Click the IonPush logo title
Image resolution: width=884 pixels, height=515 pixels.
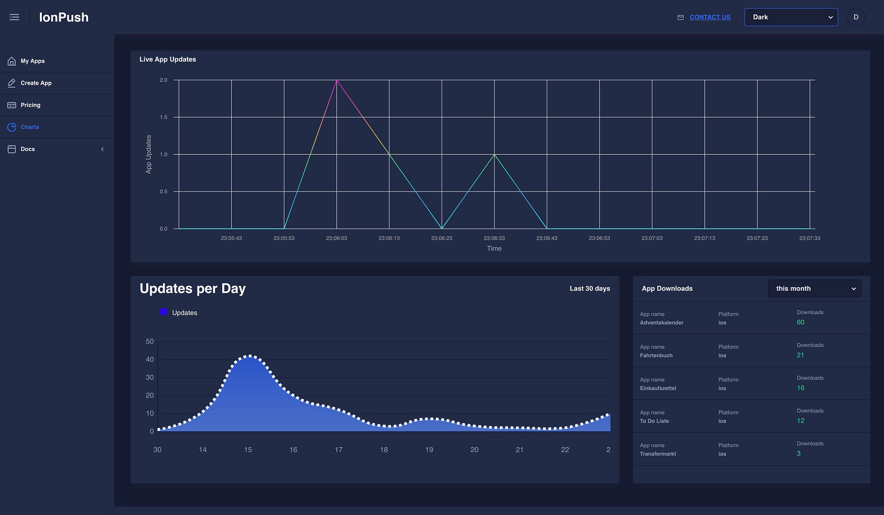[64, 17]
